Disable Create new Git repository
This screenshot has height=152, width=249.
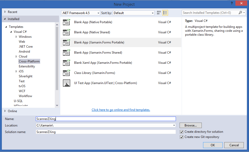181,137
